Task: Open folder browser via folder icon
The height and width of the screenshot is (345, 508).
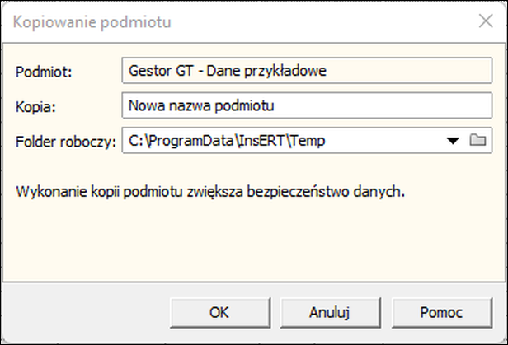Action: [x=477, y=140]
